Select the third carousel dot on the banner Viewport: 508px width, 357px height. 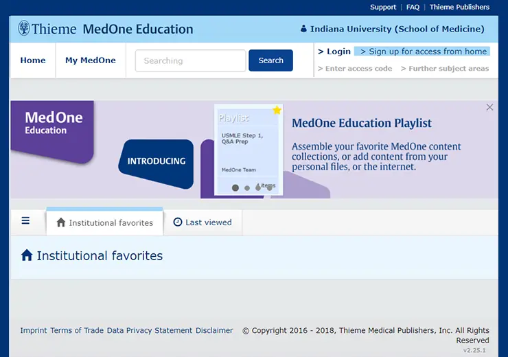click(x=258, y=188)
